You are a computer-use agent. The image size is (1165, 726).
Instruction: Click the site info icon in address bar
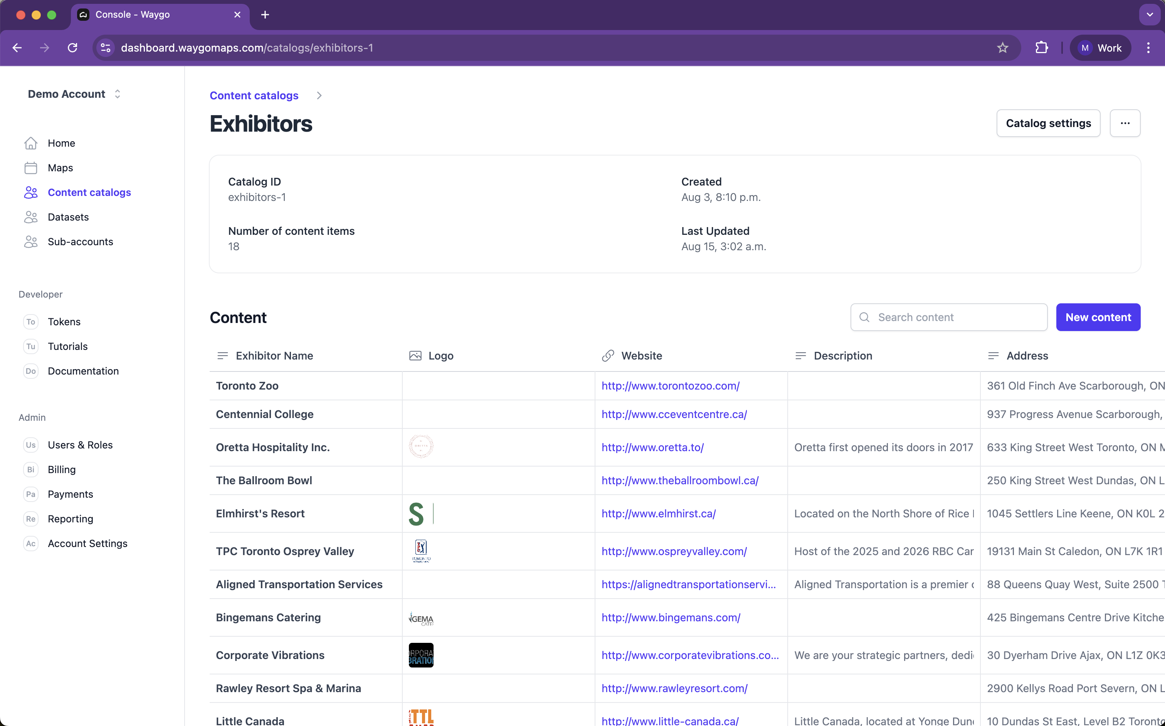tap(106, 47)
